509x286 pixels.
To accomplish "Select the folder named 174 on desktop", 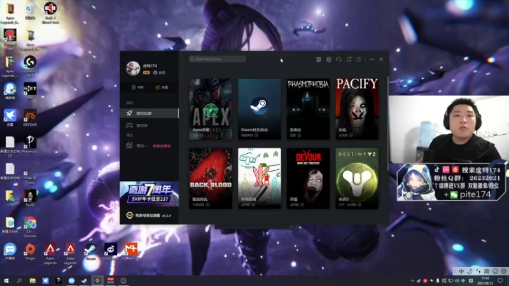I will pos(10,198).
